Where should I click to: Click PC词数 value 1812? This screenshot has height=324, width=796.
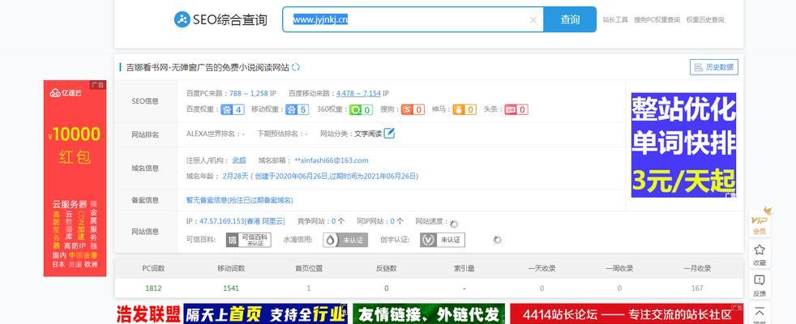[x=153, y=288]
